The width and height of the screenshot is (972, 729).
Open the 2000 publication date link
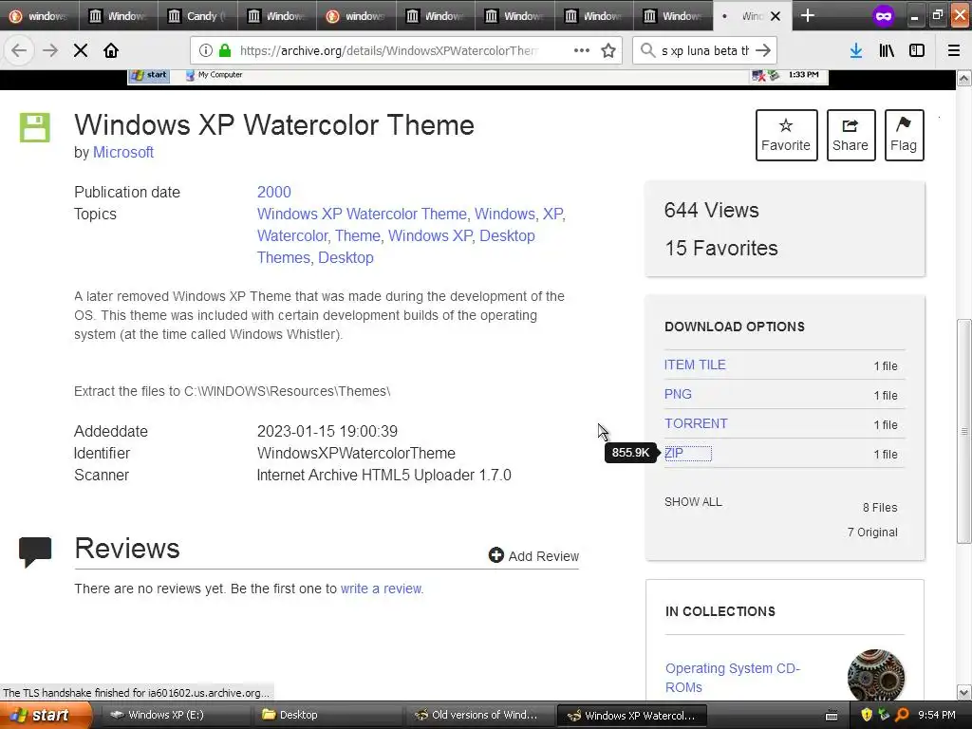coord(274,192)
